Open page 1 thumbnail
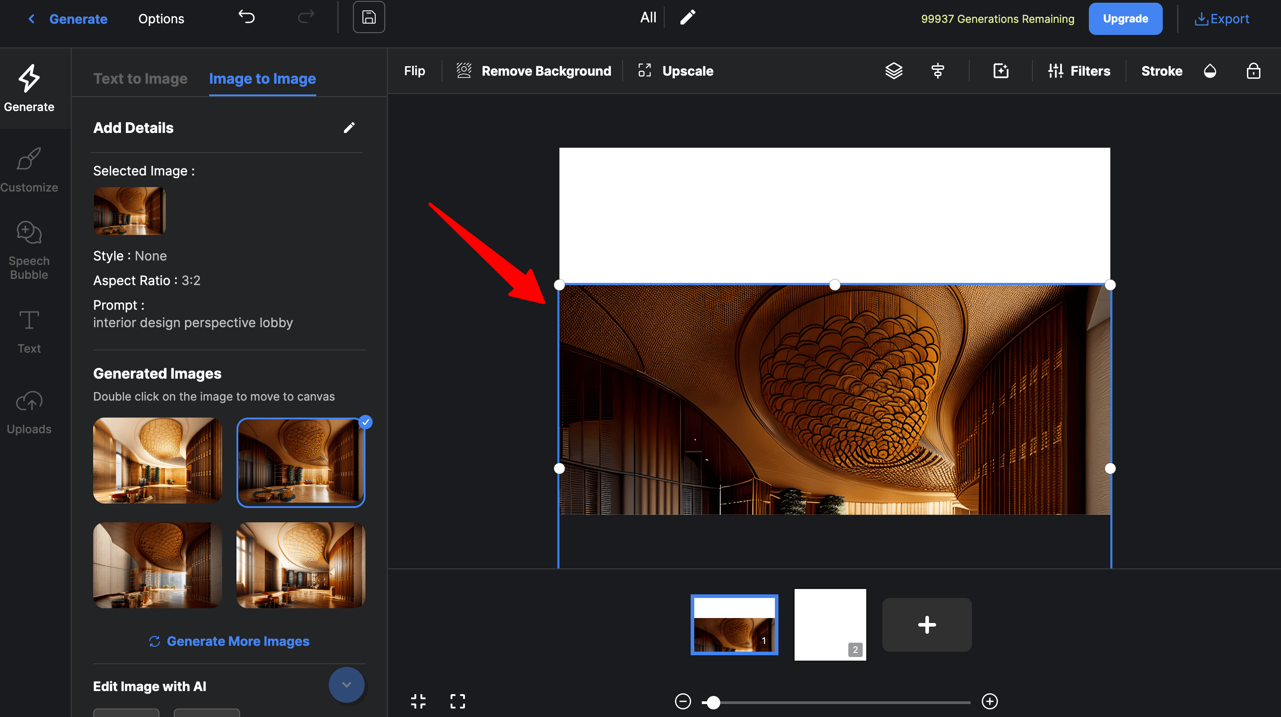The width and height of the screenshot is (1281, 717). coord(734,625)
